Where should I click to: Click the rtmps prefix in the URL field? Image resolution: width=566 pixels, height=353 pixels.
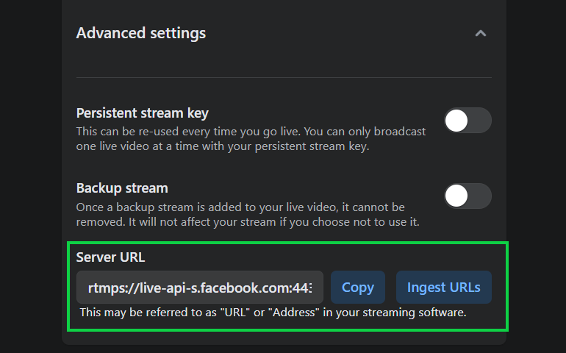click(106, 288)
